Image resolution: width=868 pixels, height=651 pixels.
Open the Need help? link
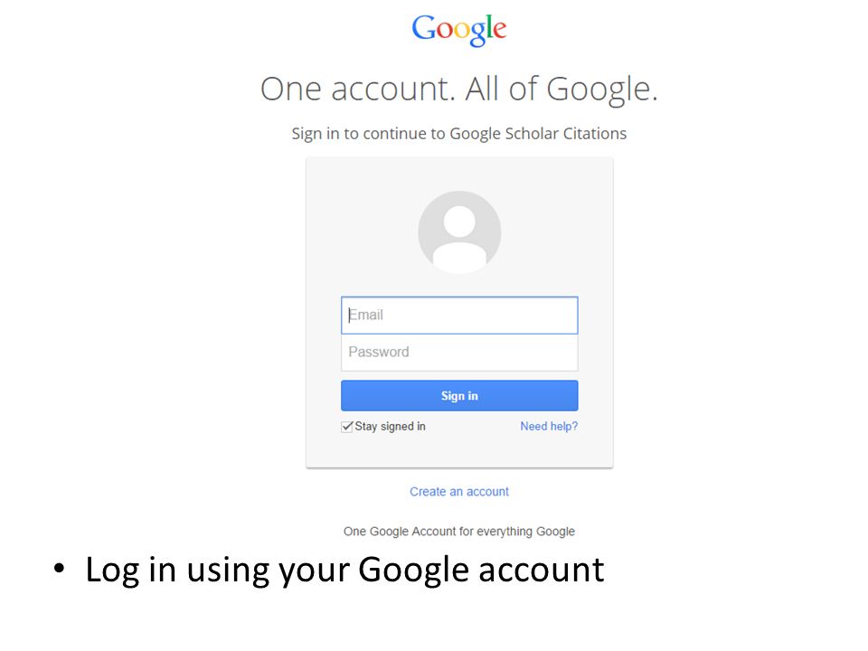pos(549,426)
